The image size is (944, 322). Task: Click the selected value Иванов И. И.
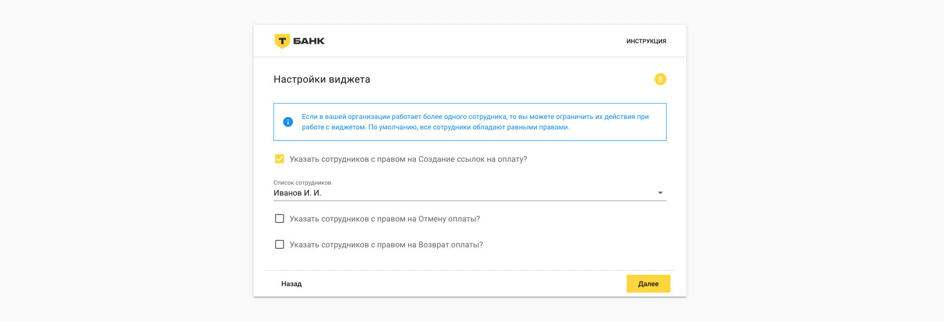[x=297, y=193]
